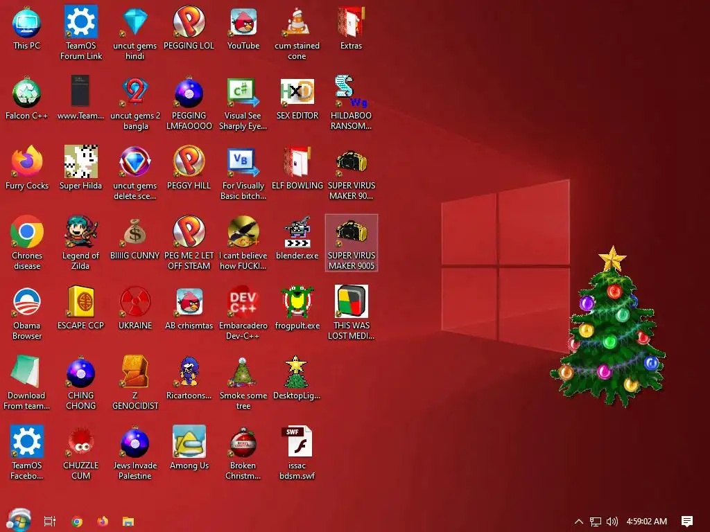Launch Firefox from the taskbar
Viewport: 710px width, 532px height.
(103, 521)
